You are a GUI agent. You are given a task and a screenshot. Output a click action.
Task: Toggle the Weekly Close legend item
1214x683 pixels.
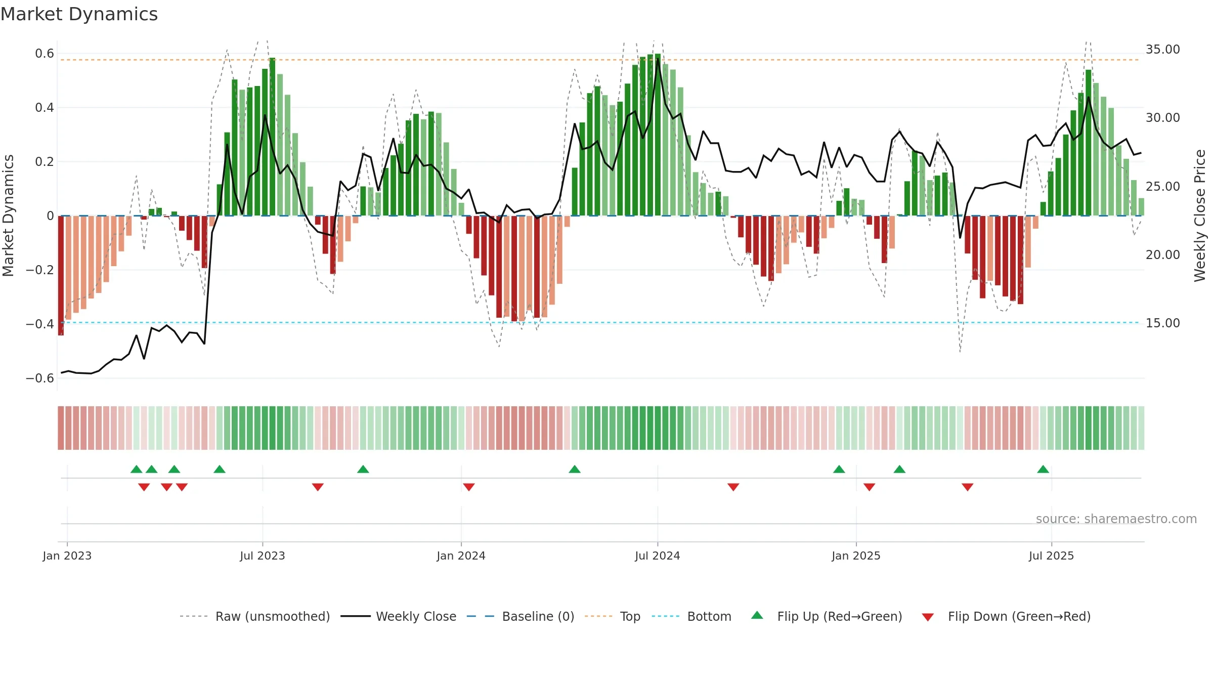(399, 616)
